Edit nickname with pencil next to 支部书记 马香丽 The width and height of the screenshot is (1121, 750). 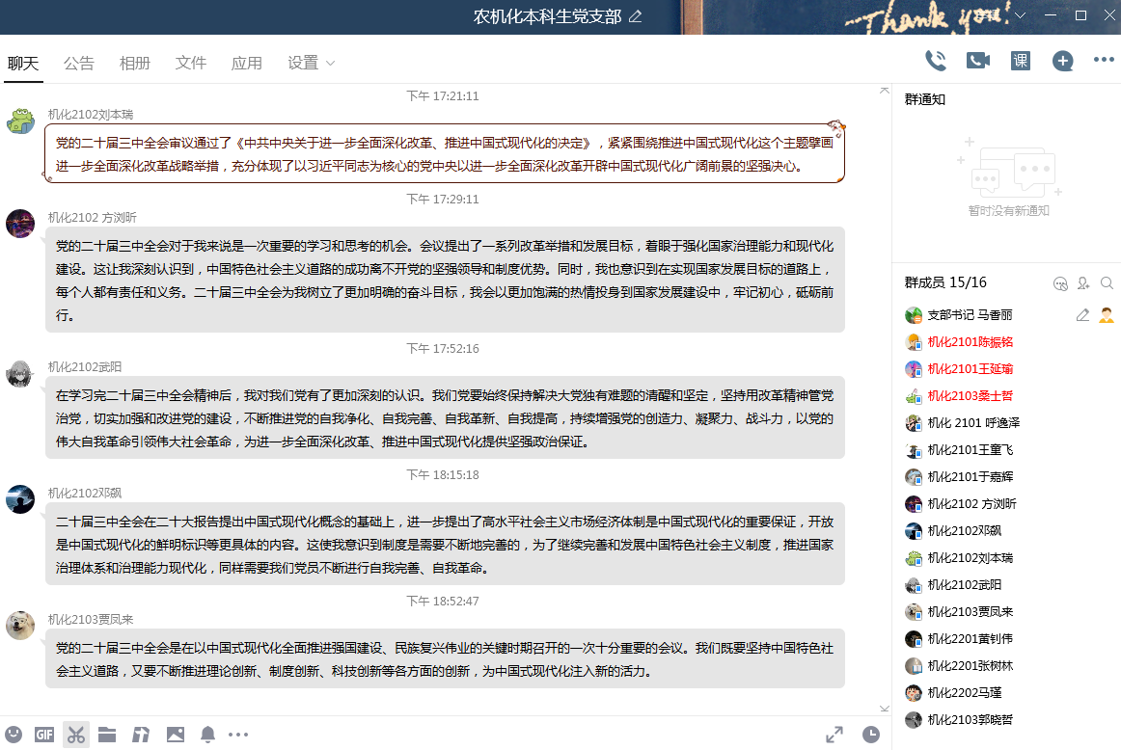[x=1081, y=314]
